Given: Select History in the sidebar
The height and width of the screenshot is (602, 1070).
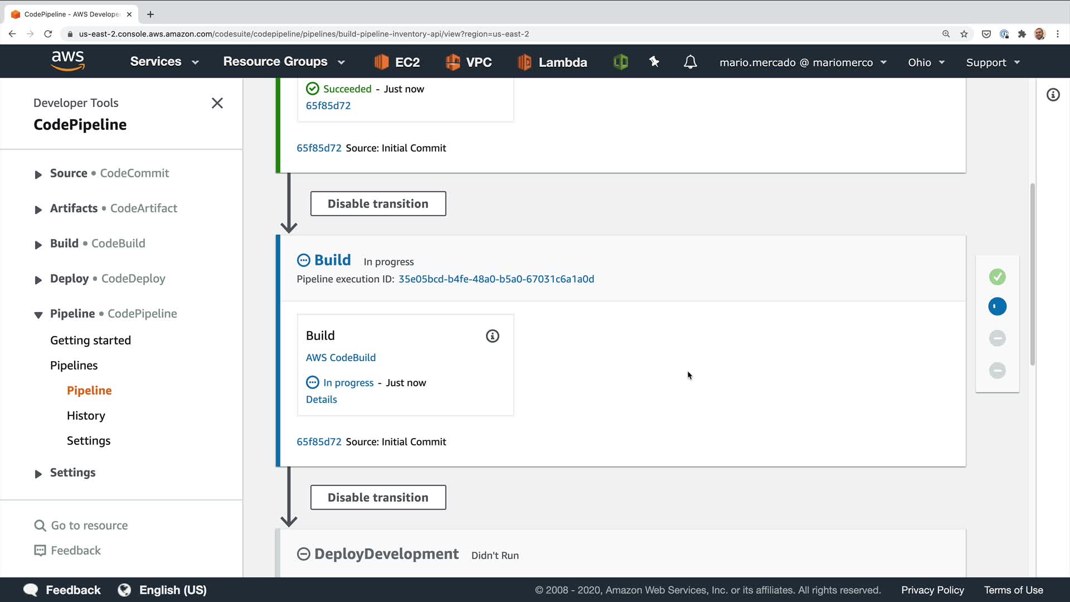Looking at the screenshot, I should coord(86,416).
